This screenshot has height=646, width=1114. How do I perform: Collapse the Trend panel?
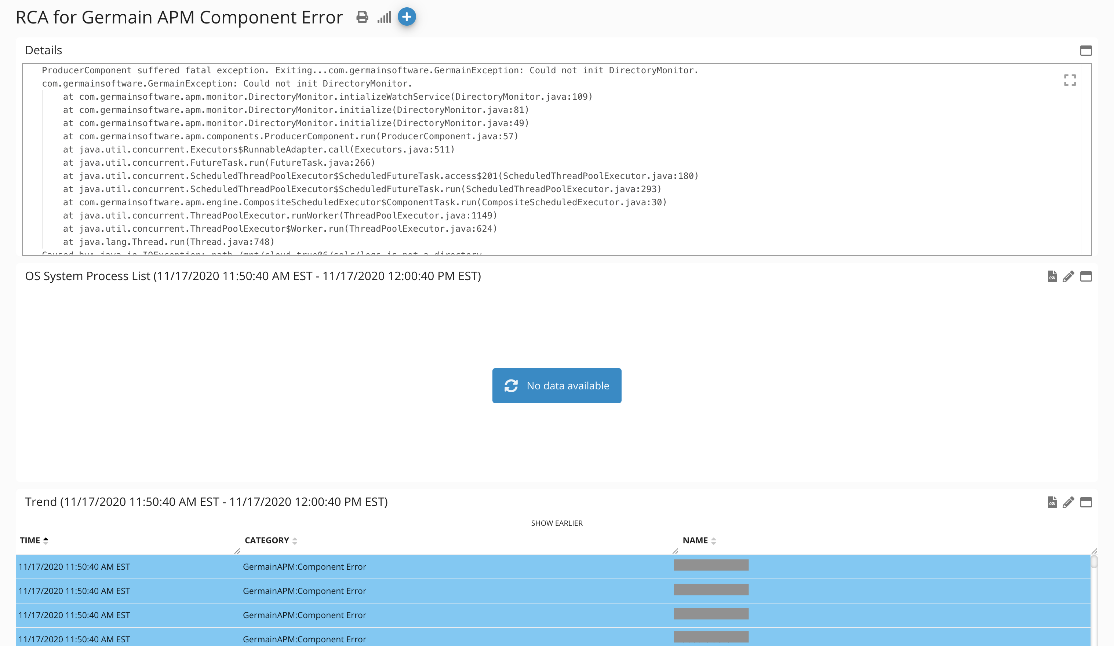tap(1086, 502)
